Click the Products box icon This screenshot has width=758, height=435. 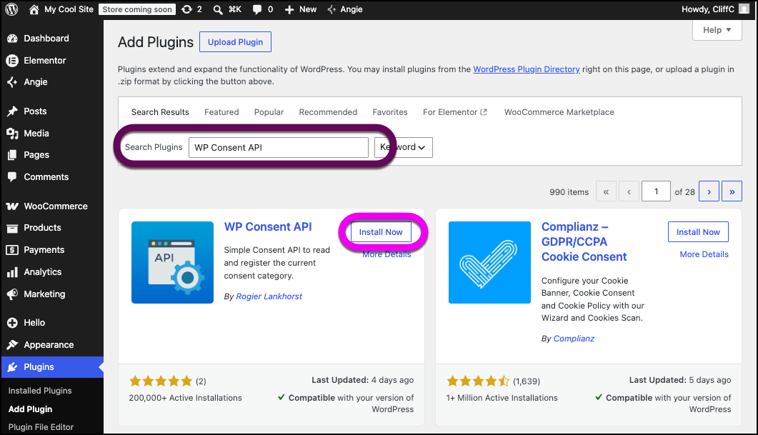[13, 228]
